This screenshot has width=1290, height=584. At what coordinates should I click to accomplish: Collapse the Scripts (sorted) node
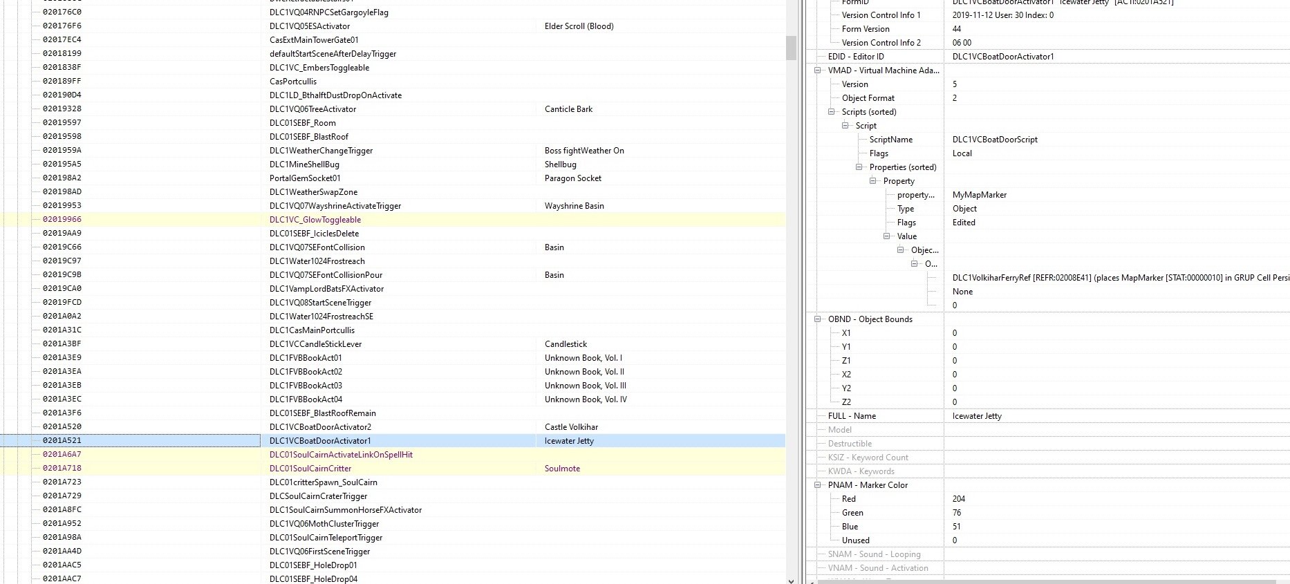pos(832,112)
